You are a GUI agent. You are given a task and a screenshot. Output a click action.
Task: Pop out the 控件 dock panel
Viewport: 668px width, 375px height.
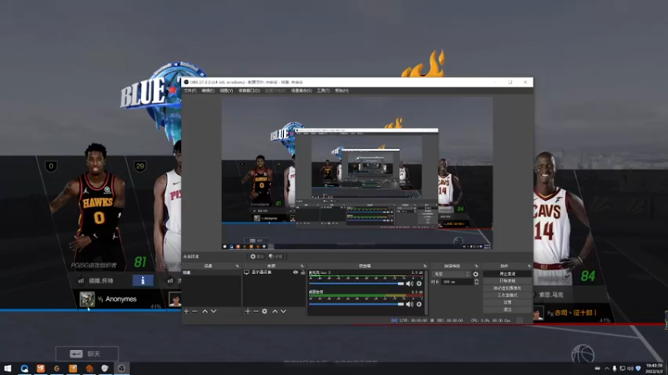click(x=529, y=266)
